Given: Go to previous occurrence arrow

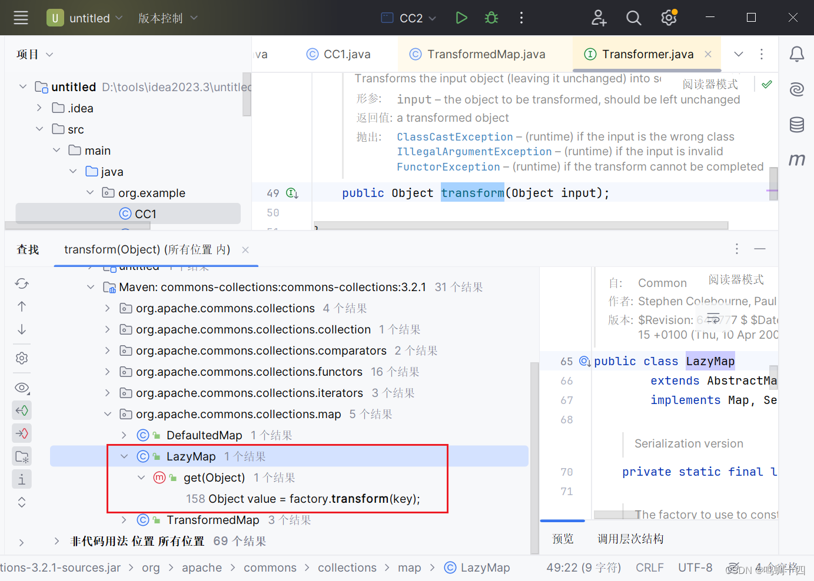Looking at the screenshot, I should pos(22,306).
